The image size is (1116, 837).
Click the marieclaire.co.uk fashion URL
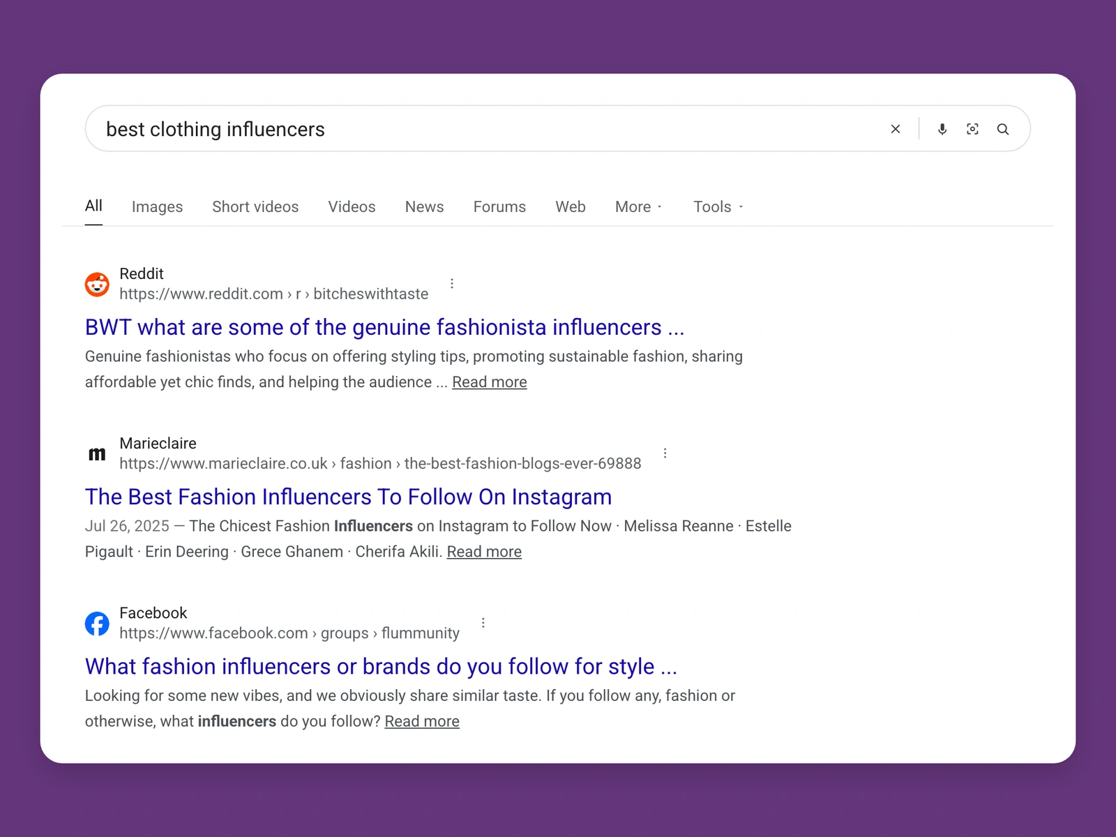[380, 463]
